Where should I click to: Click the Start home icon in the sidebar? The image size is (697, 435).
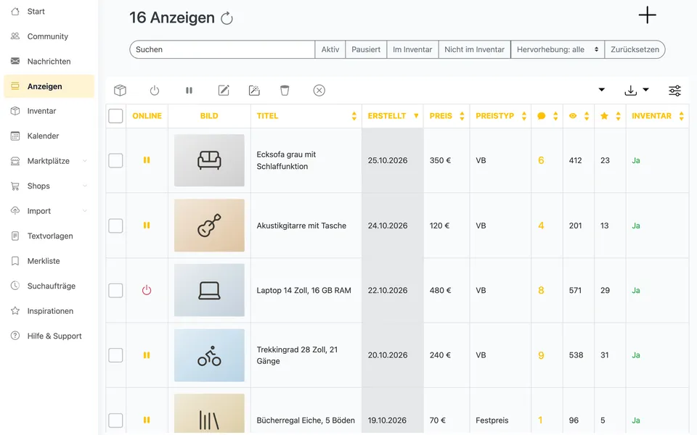(15, 11)
